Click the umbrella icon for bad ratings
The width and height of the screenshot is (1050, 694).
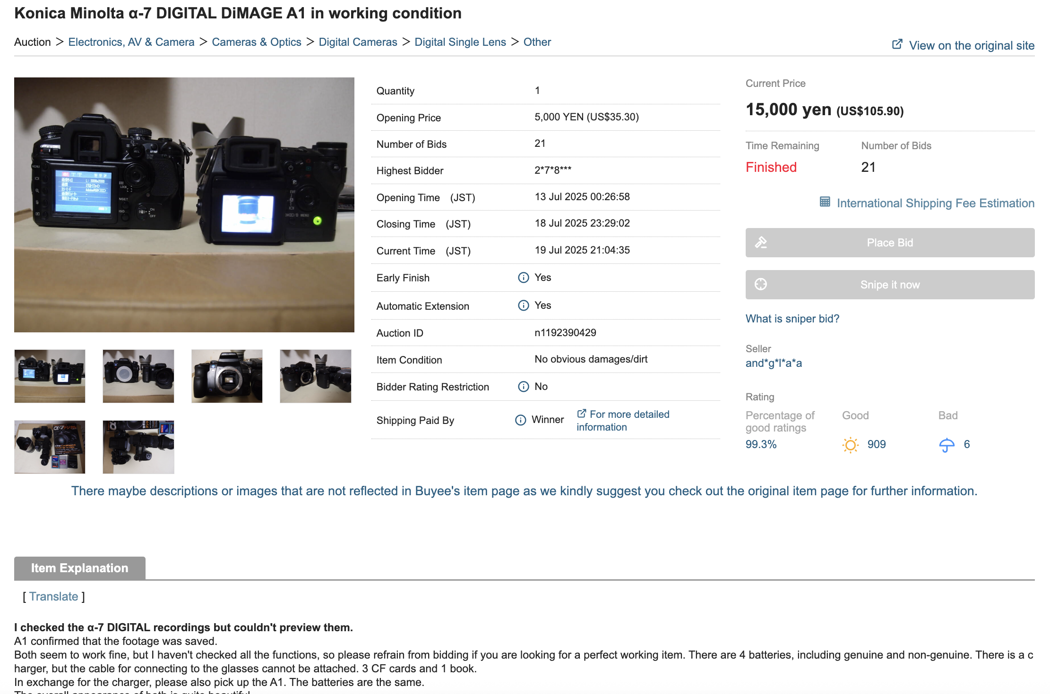(x=947, y=445)
